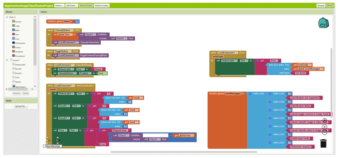The image size is (338, 158).
Task: Collapse the Built-in tree section
Action: pos(7,17)
